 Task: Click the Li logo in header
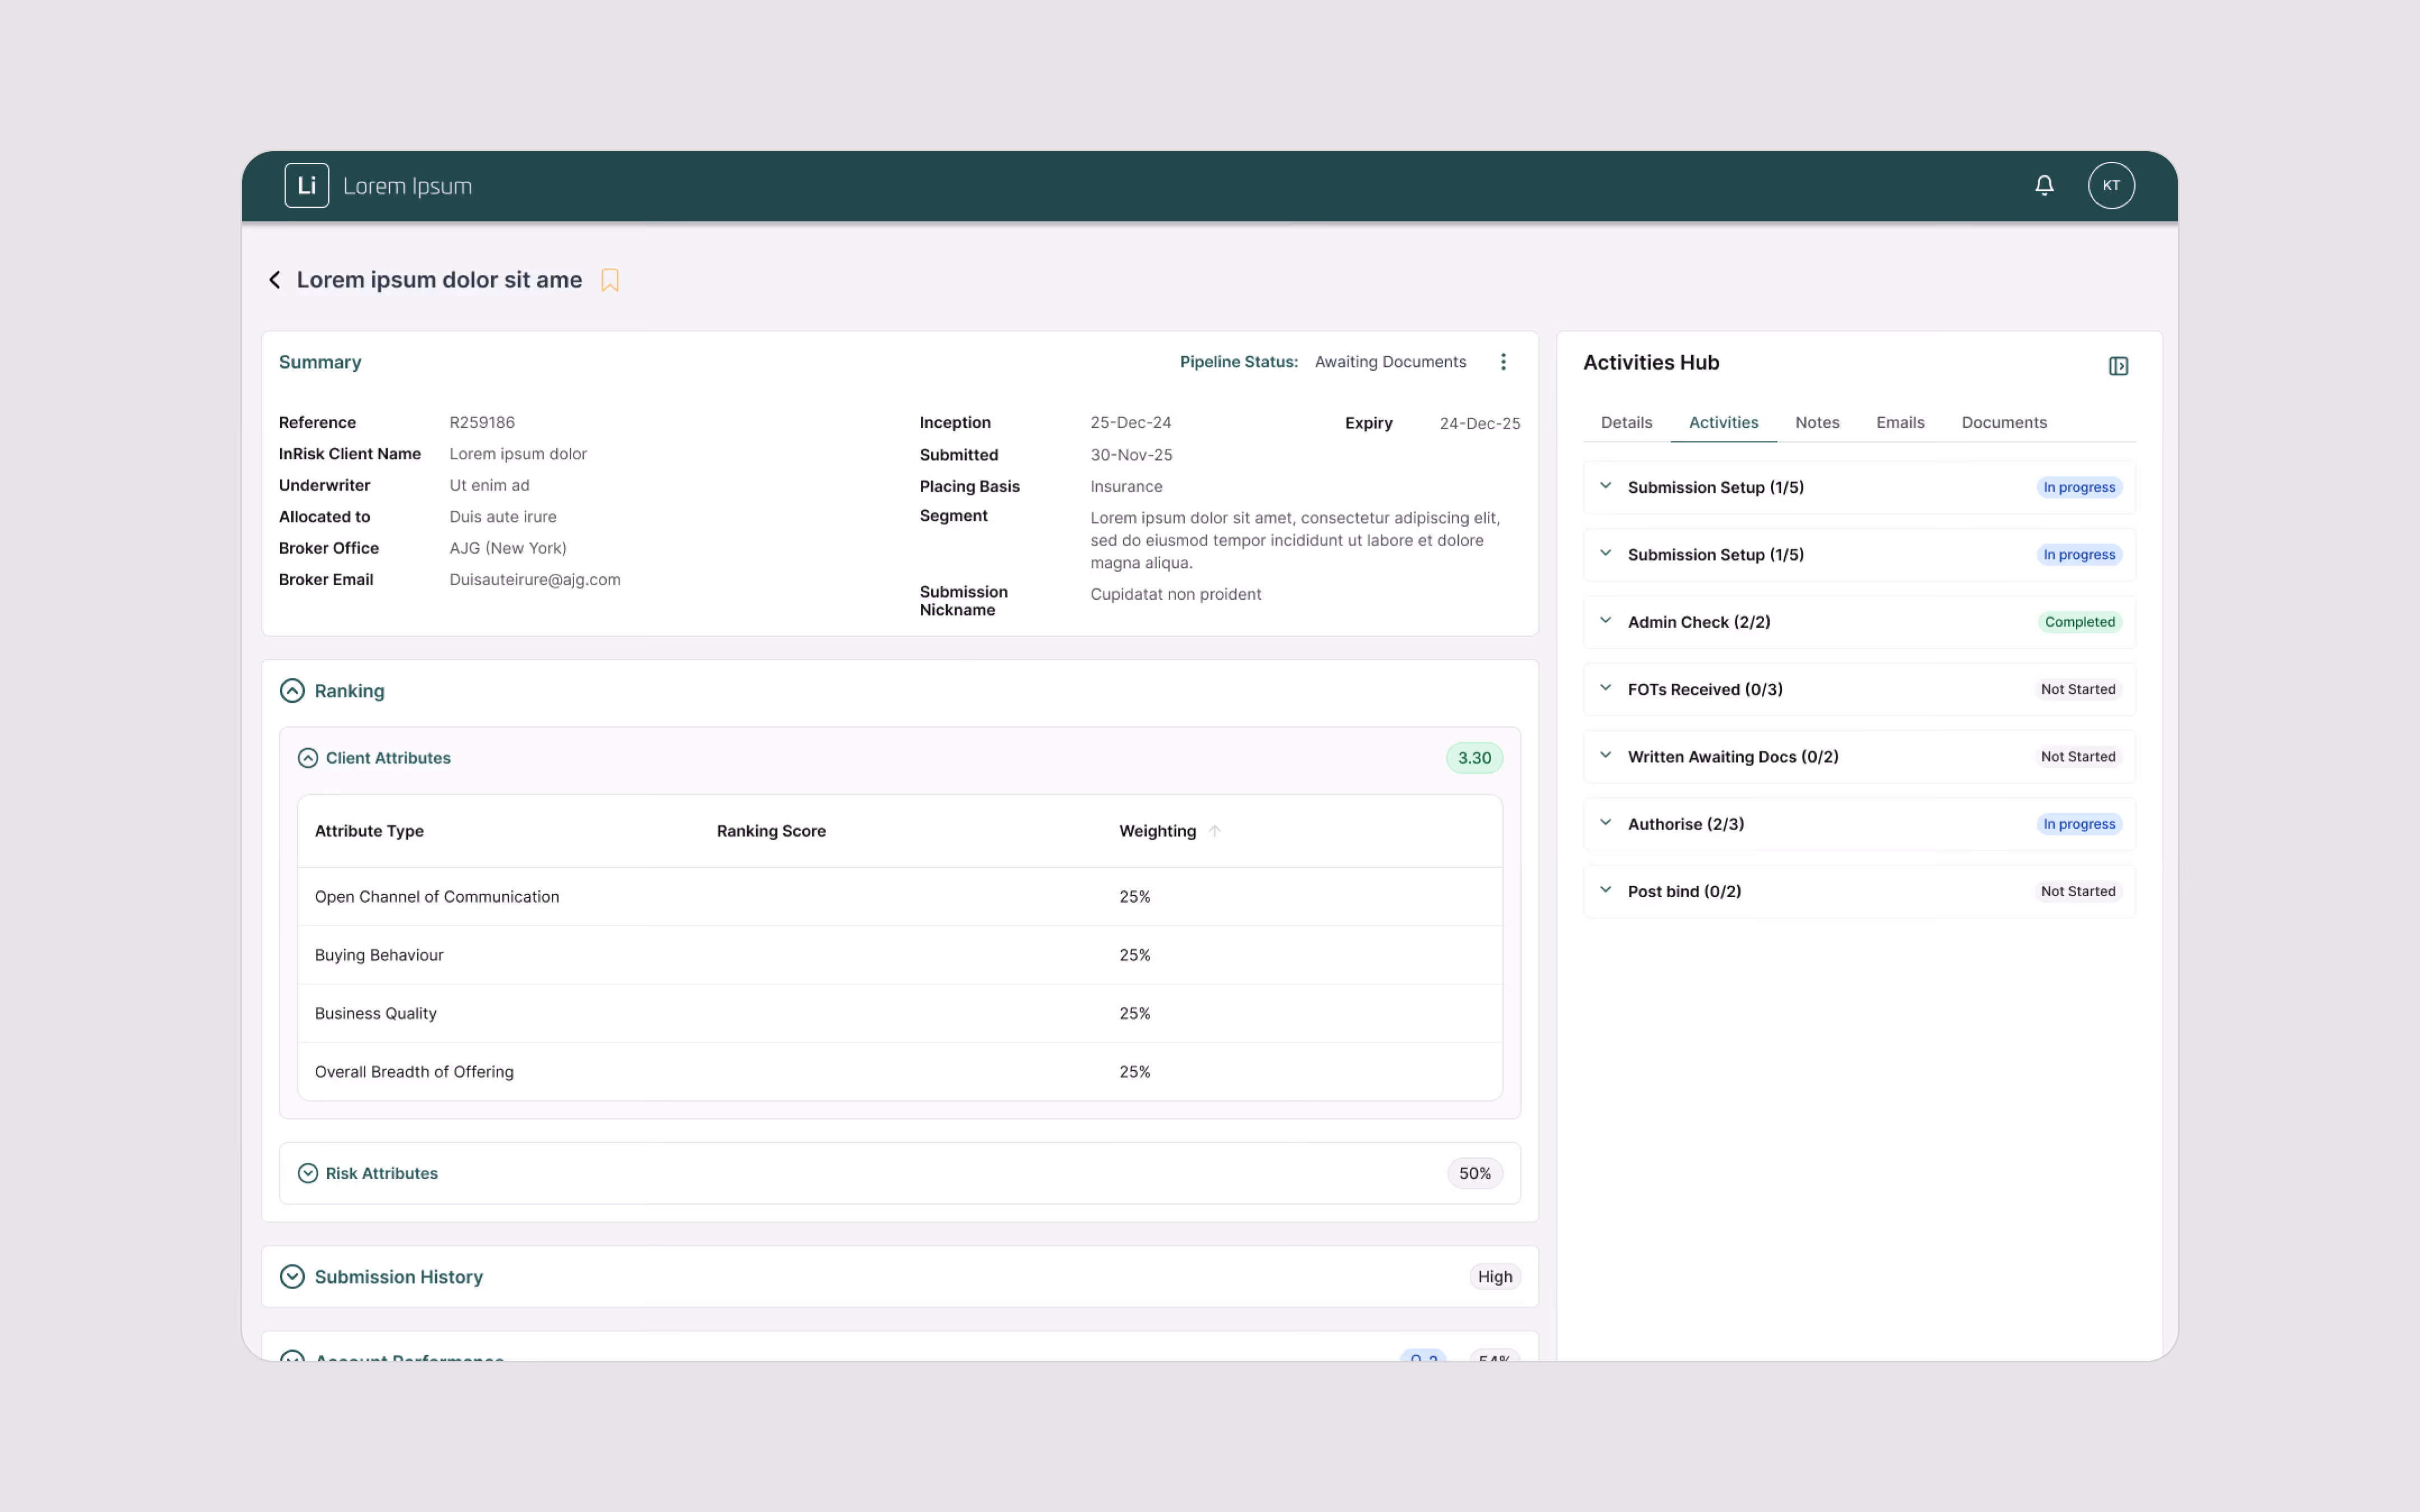[306, 185]
